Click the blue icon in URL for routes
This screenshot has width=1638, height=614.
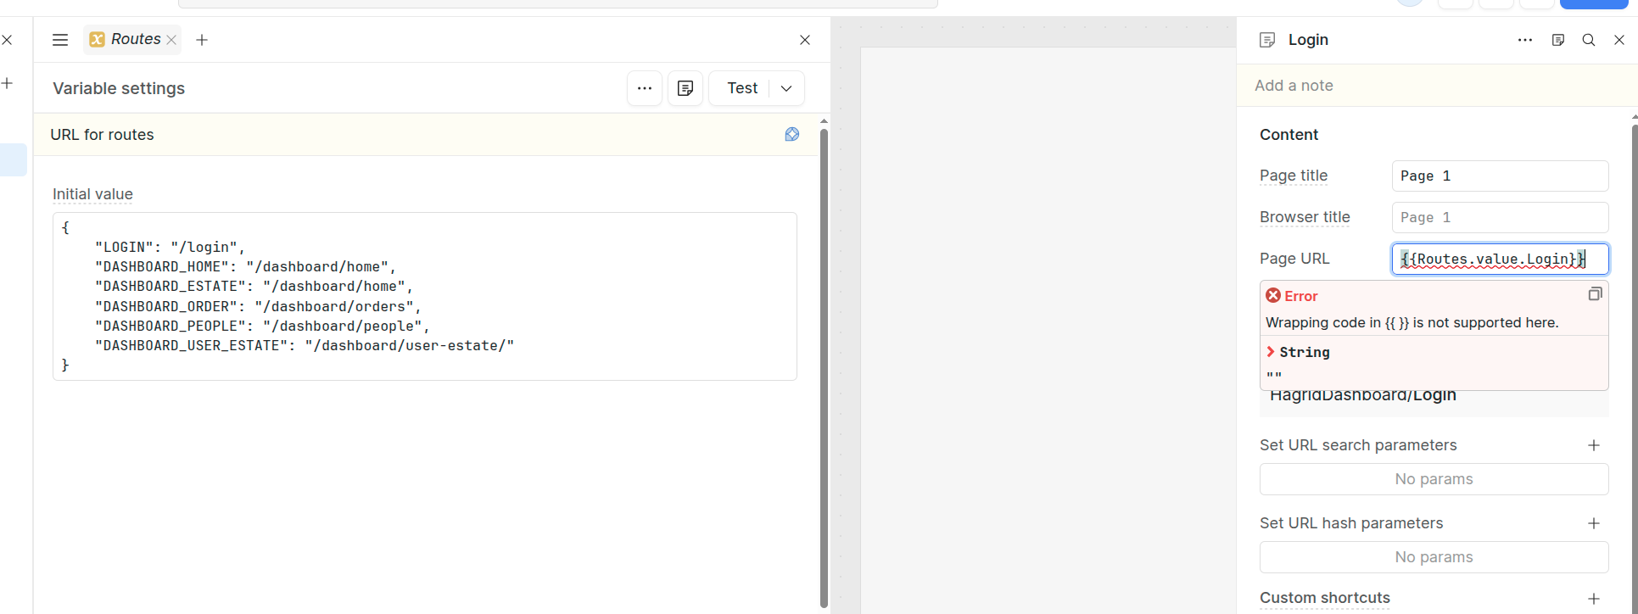click(792, 135)
